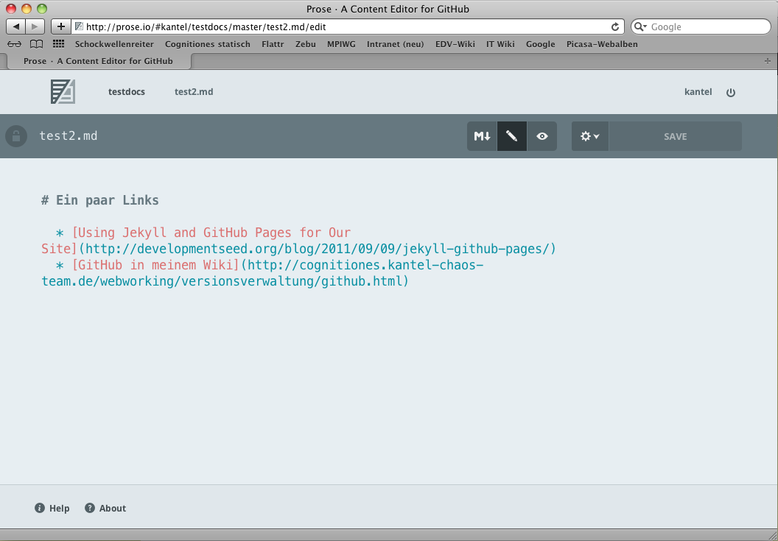
Task: Toggle the lock icon beside test2.md
Action: [x=16, y=136]
